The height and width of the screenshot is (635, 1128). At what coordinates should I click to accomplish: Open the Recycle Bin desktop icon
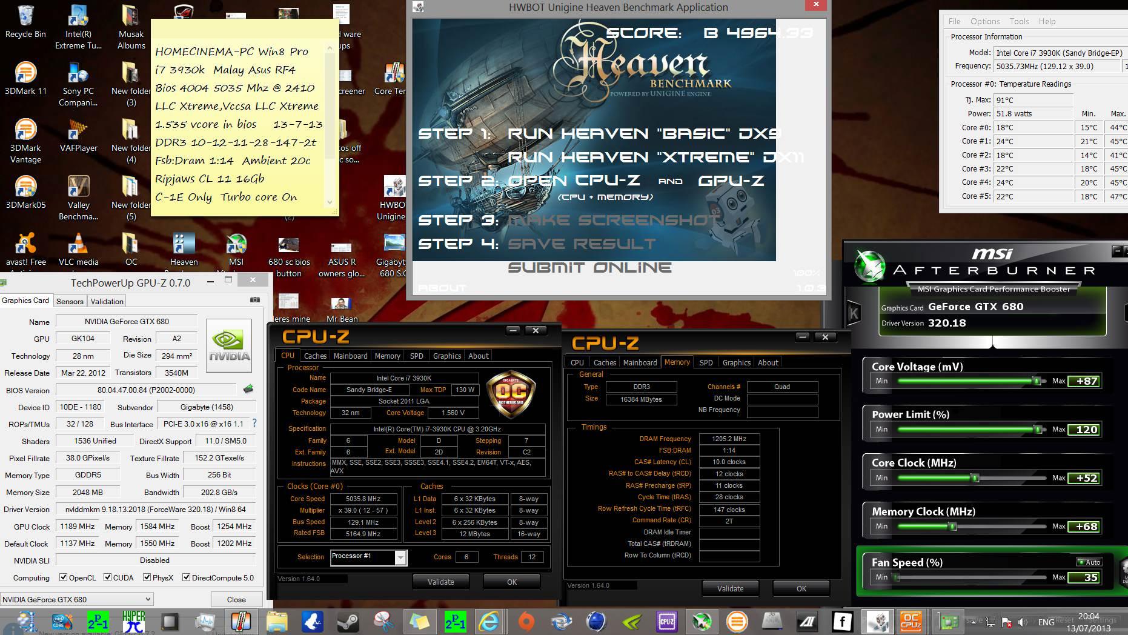(x=25, y=22)
